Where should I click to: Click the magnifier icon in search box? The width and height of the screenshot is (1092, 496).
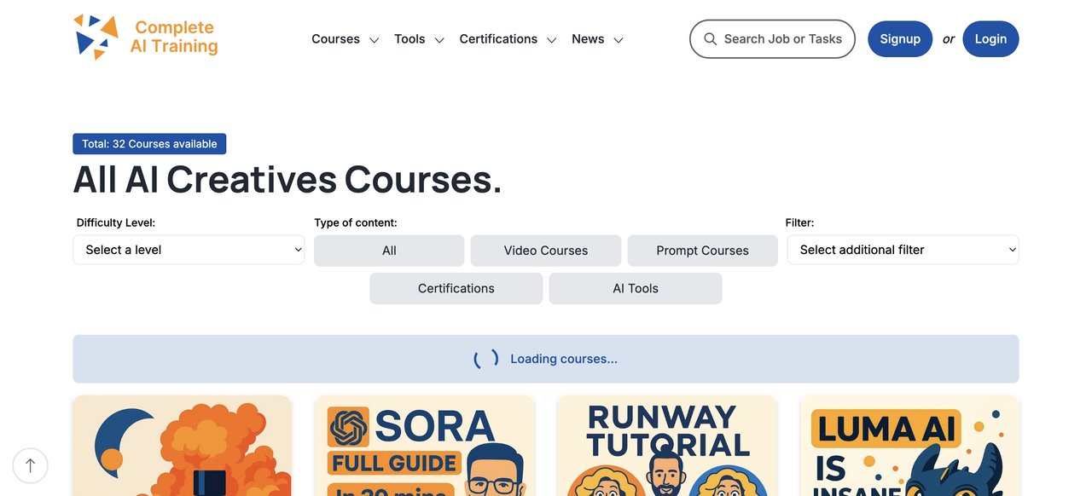pos(710,39)
